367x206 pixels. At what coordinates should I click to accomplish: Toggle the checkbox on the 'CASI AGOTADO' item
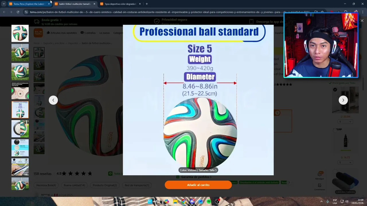click(335, 171)
